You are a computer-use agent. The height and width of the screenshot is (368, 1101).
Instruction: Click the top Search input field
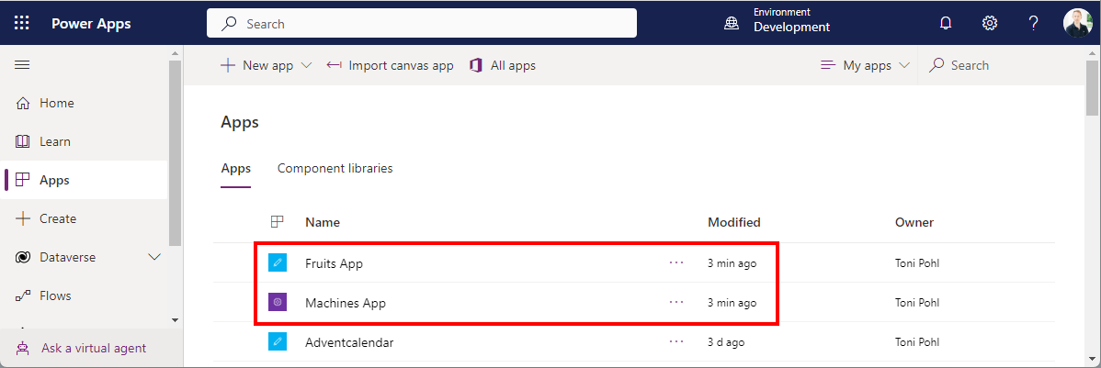point(422,24)
